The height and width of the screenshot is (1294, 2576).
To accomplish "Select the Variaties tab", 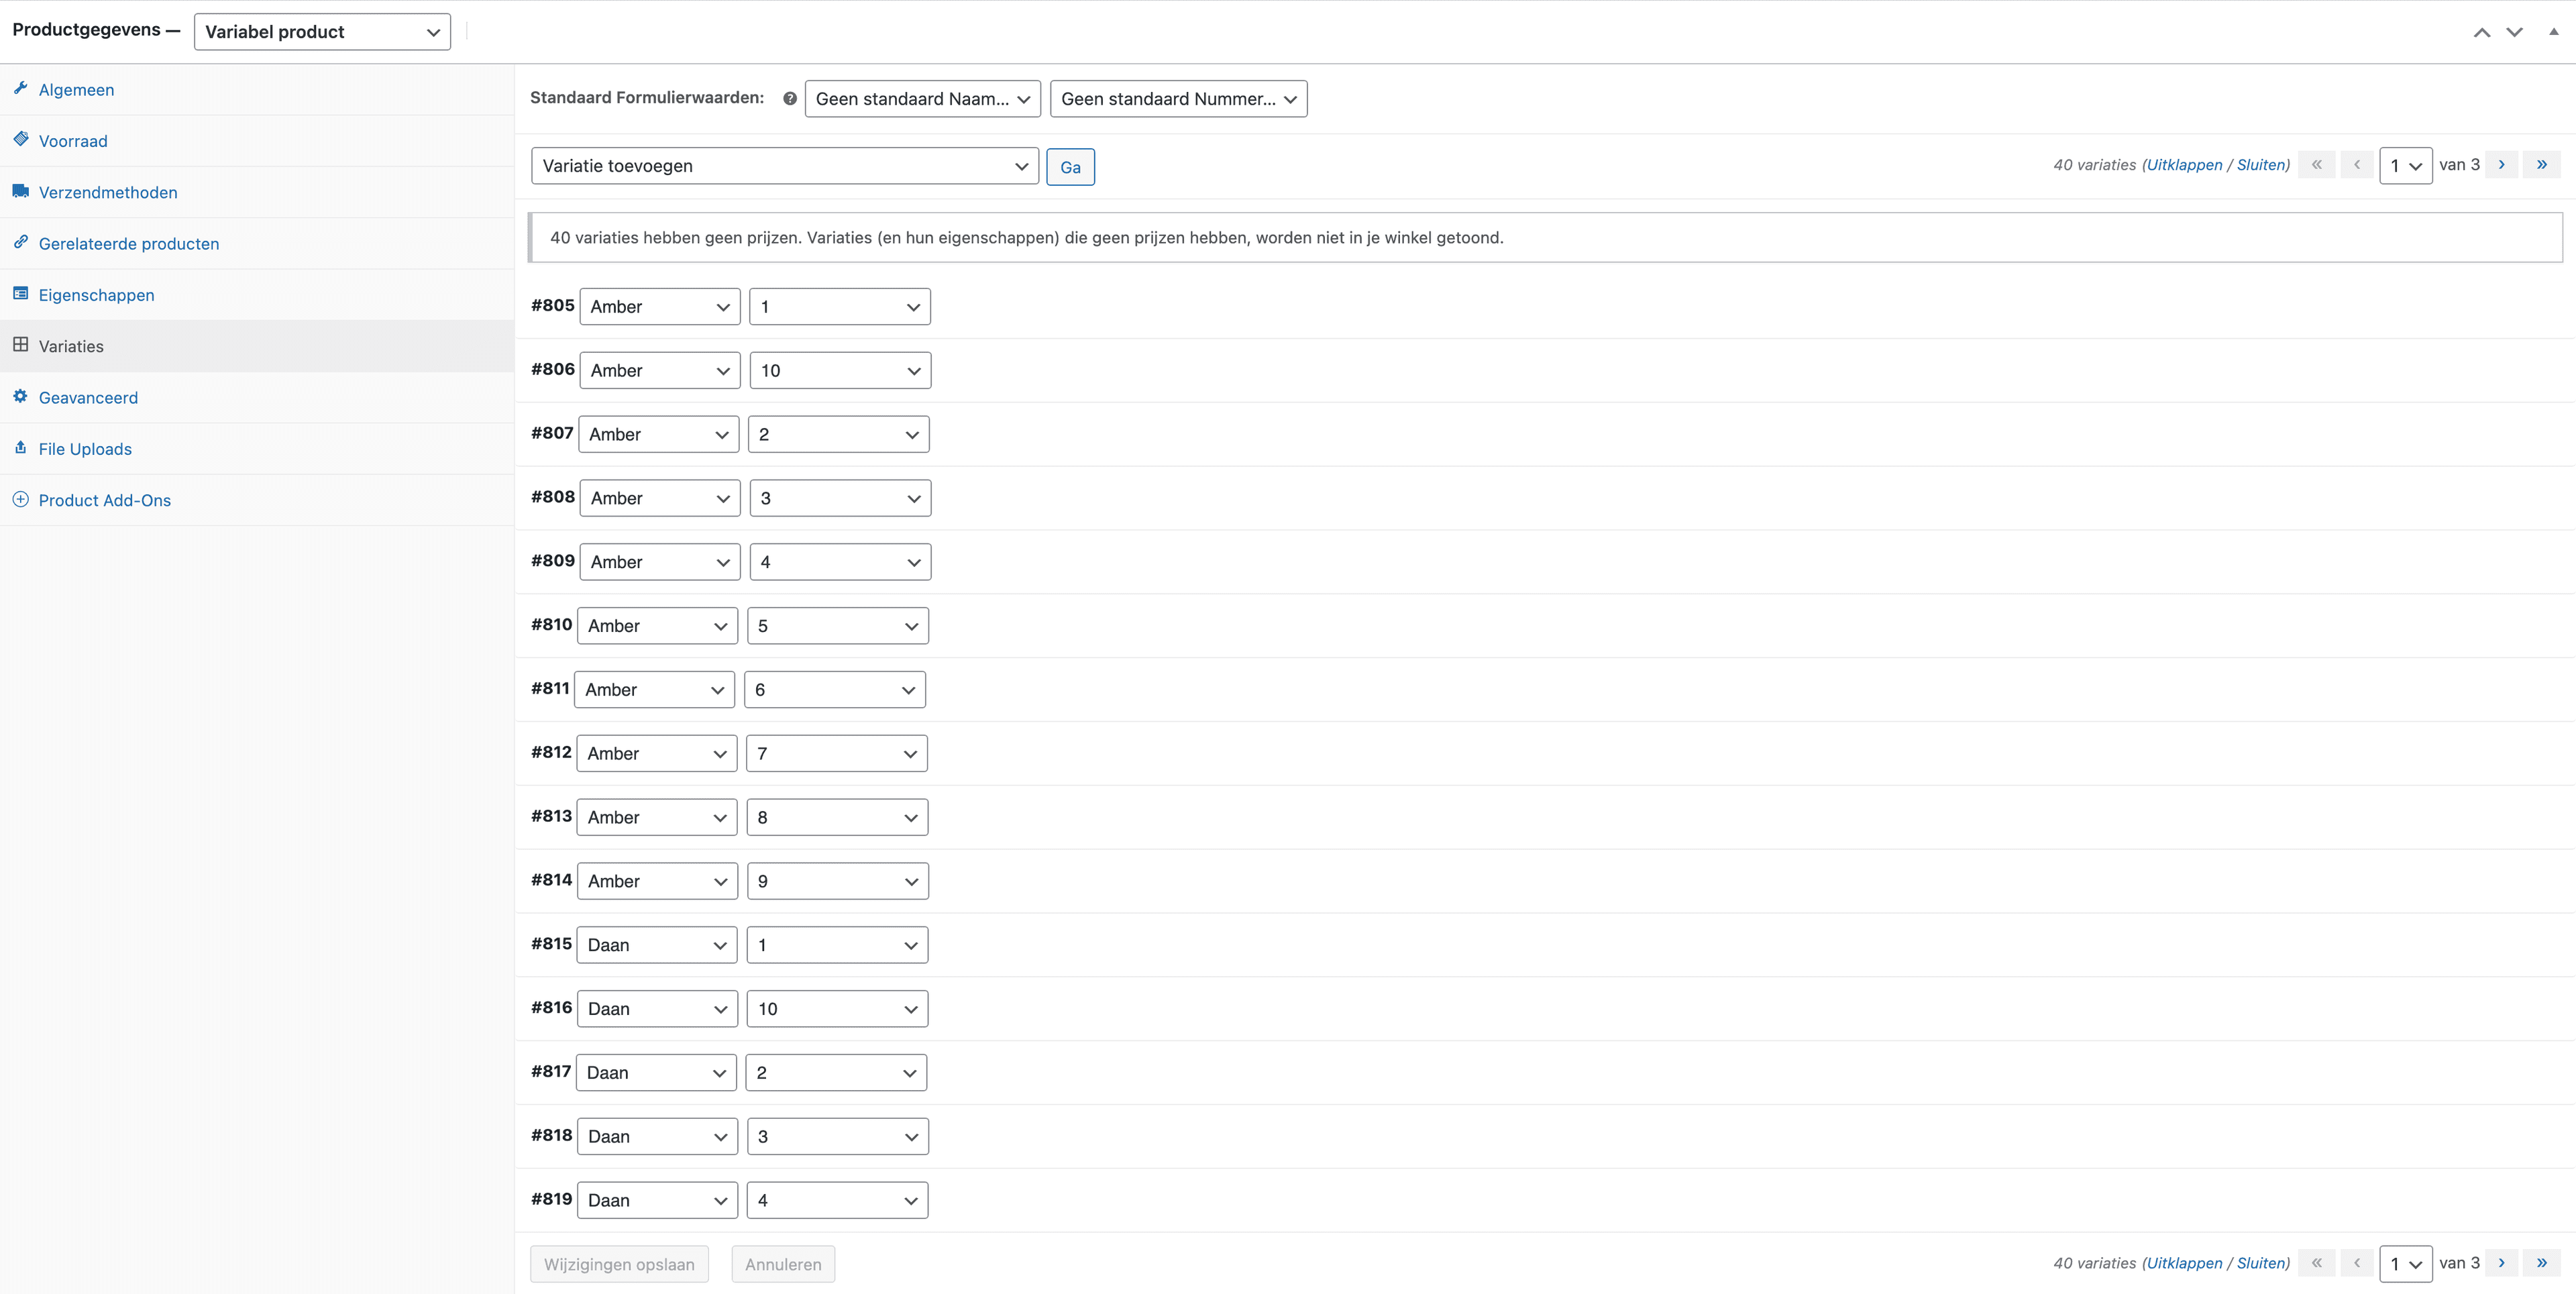I will coord(257,346).
